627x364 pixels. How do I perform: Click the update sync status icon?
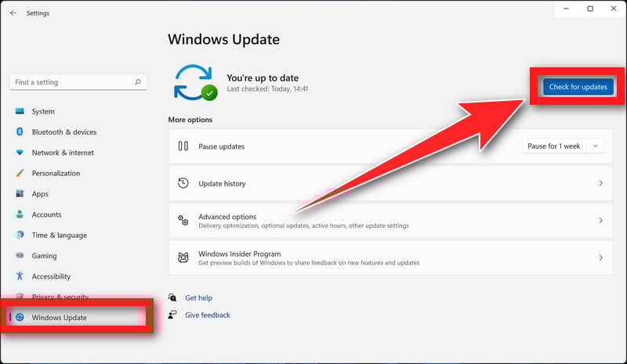tap(195, 82)
